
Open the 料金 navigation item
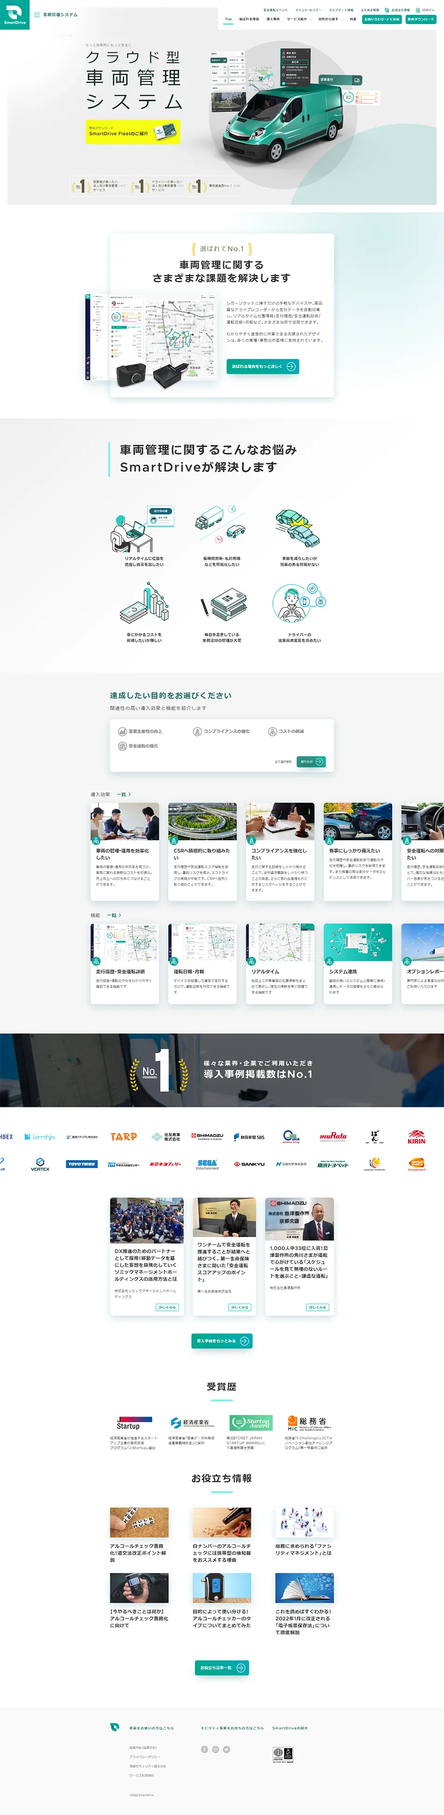[x=353, y=19]
